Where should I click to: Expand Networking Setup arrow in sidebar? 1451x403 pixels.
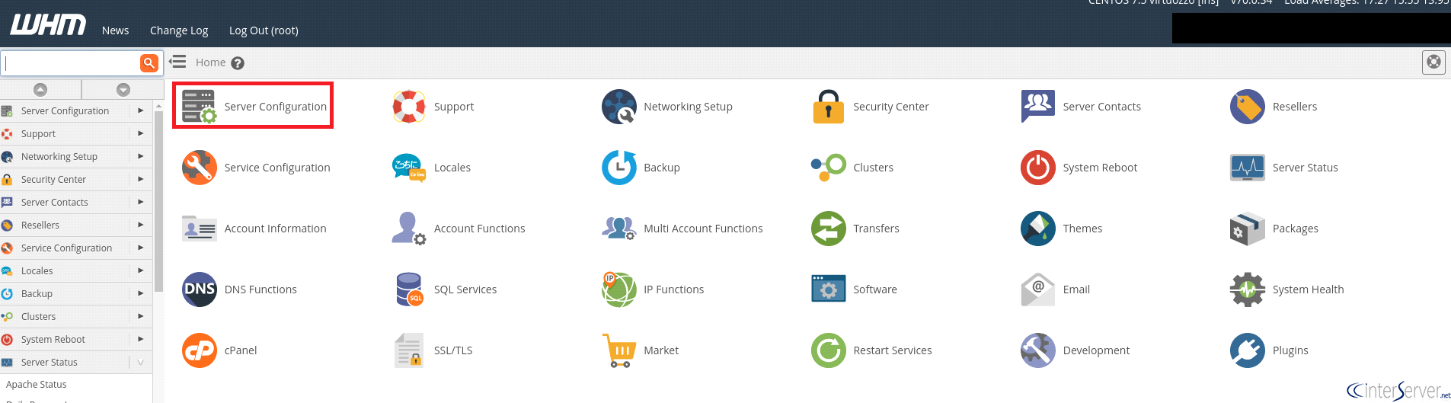coord(141,156)
